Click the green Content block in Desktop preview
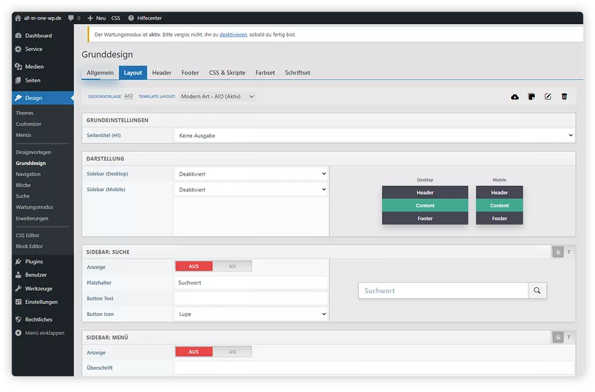 coord(425,205)
